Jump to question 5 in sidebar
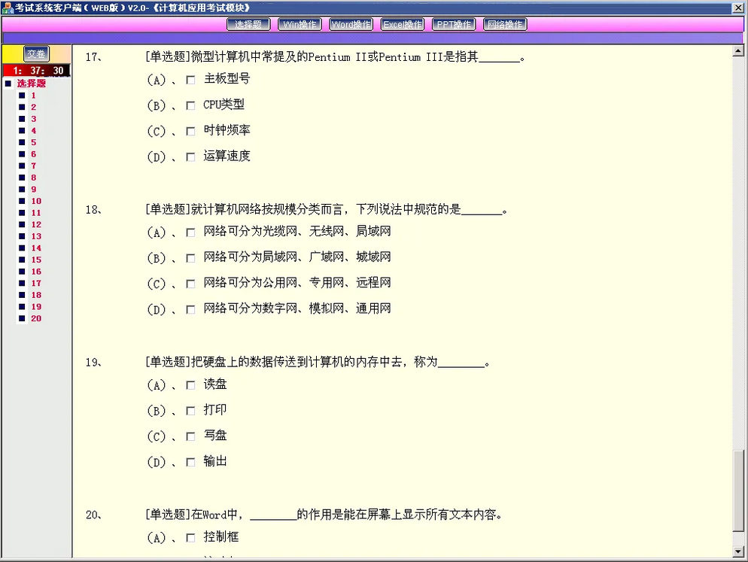 pyautogui.click(x=33, y=142)
